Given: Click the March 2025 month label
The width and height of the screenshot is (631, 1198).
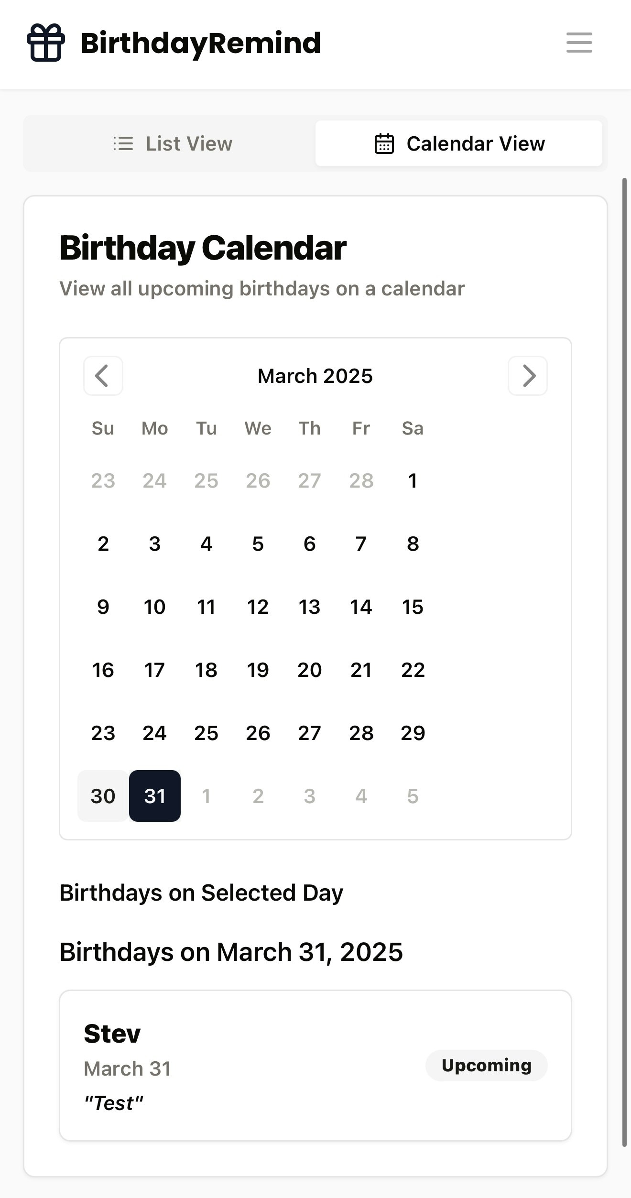Looking at the screenshot, I should point(315,376).
